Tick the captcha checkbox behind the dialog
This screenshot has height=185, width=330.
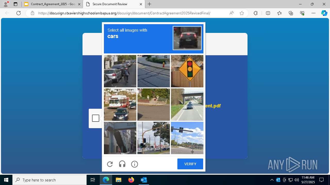click(96, 118)
